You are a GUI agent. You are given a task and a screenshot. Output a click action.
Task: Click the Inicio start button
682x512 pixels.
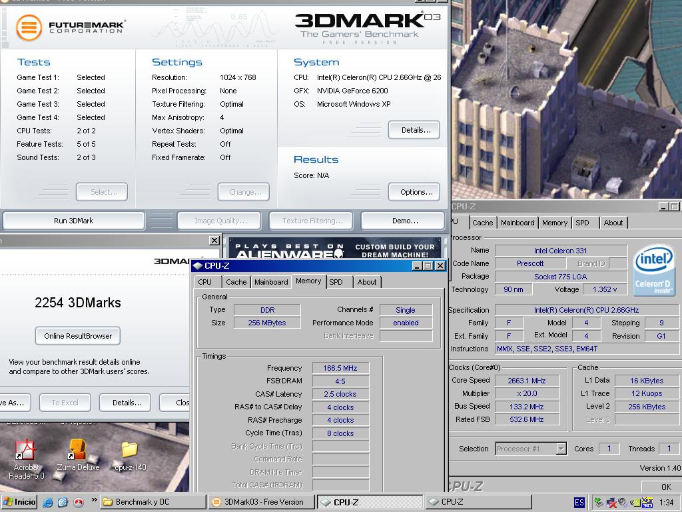click(18, 502)
